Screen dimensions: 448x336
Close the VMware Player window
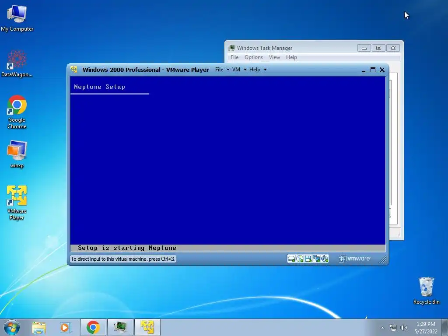pyautogui.click(x=382, y=70)
